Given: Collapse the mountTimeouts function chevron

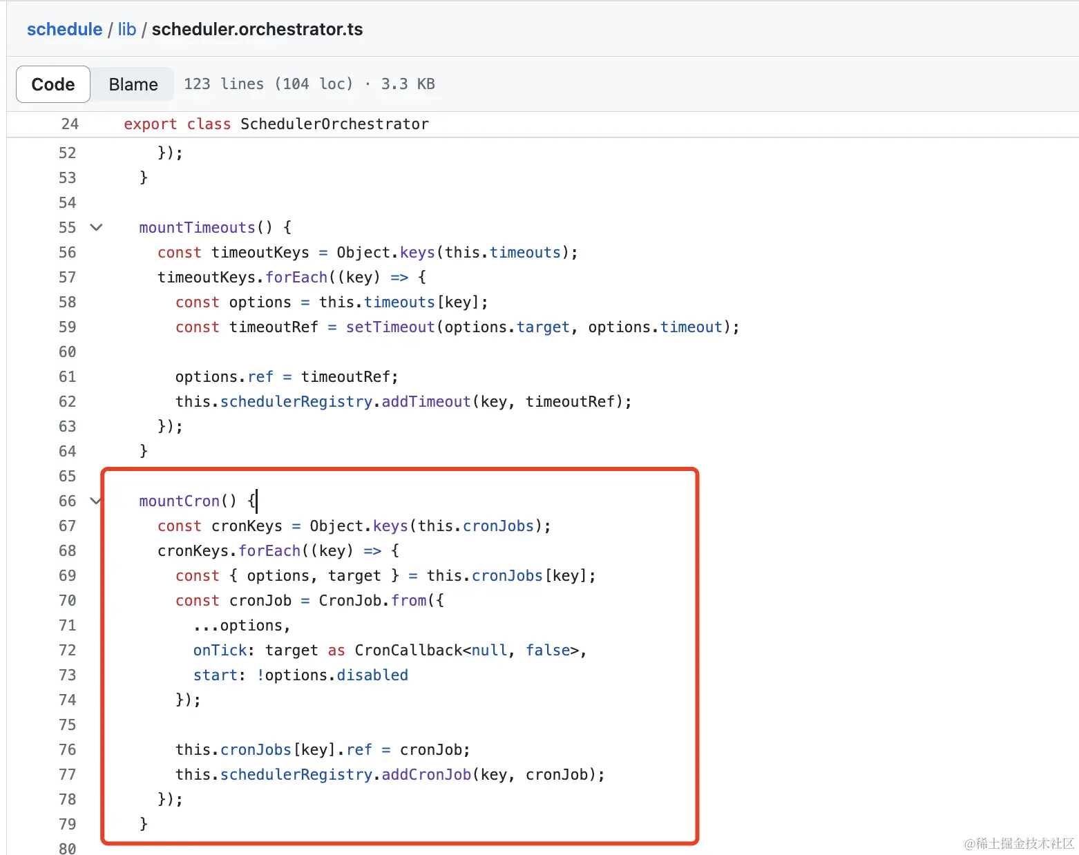Looking at the screenshot, I should click(97, 227).
